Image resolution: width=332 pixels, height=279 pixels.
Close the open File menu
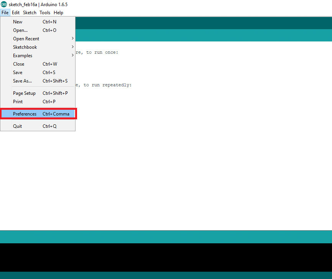click(5, 13)
